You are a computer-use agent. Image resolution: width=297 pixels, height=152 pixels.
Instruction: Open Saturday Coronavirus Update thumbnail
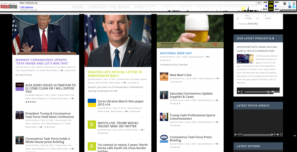(164, 95)
